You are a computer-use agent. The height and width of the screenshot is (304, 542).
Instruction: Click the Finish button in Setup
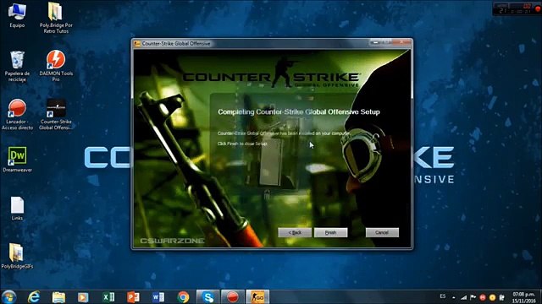coord(330,233)
